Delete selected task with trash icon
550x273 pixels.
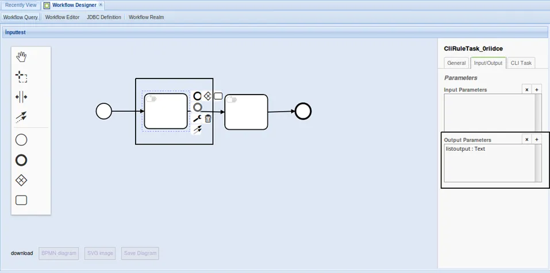[x=208, y=119]
